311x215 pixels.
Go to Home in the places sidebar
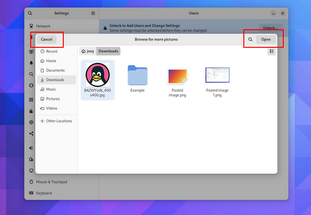click(51, 61)
